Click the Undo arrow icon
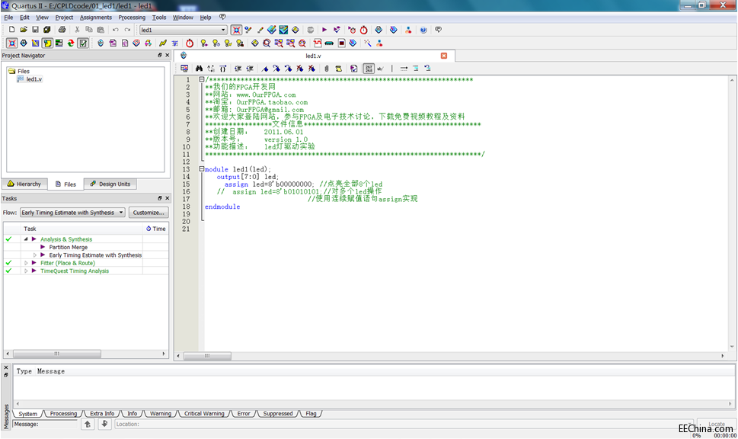The height and width of the screenshot is (439, 738). tap(116, 30)
